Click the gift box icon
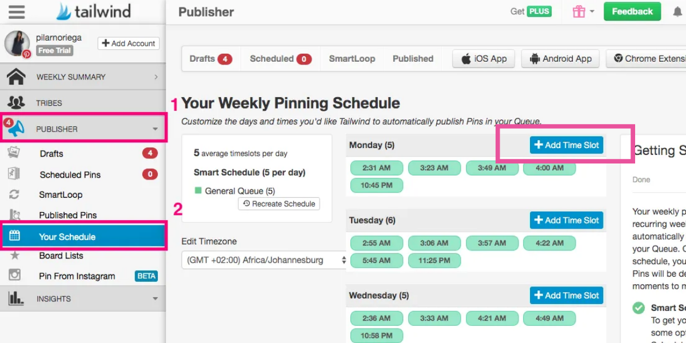 (x=579, y=11)
